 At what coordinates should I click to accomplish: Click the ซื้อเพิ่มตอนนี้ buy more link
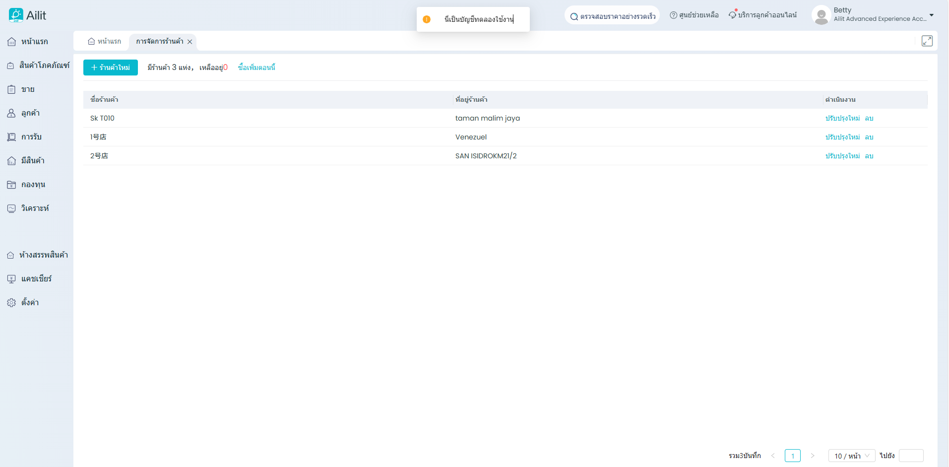click(256, 67)
